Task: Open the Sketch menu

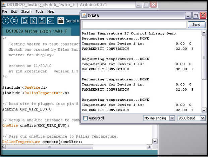Action: 26,11
